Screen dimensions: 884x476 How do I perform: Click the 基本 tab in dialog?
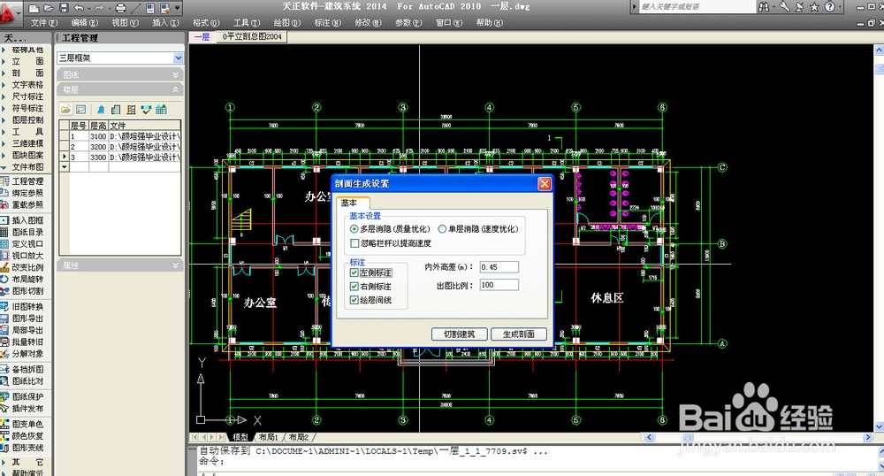349,203
